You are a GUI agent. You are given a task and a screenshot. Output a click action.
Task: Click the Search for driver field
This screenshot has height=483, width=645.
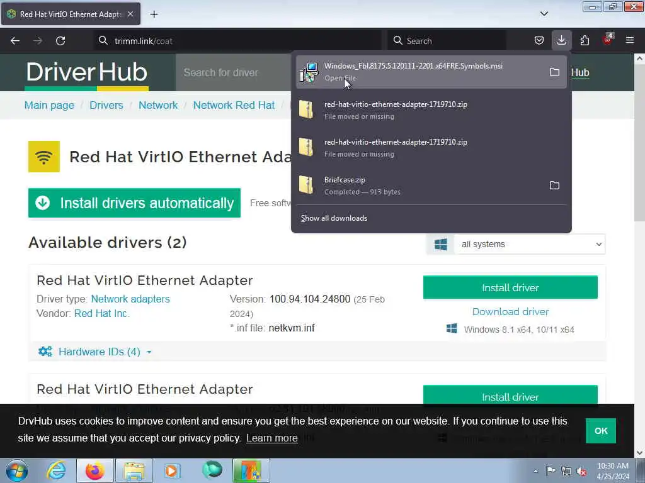tap(234, 73)
